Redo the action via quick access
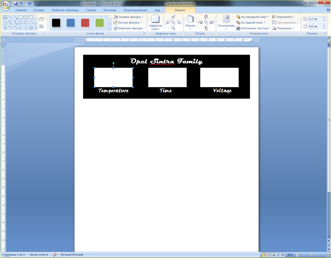Screen dimensions: 331x258 tap(30, 3)
